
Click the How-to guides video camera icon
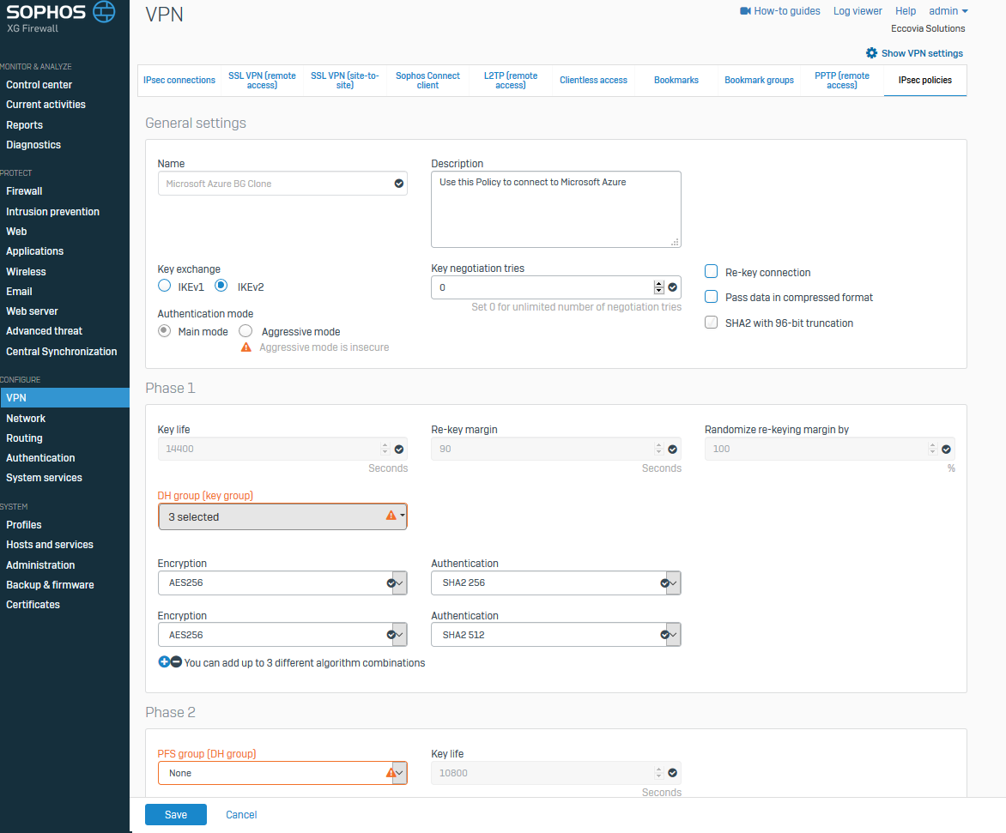745,11
